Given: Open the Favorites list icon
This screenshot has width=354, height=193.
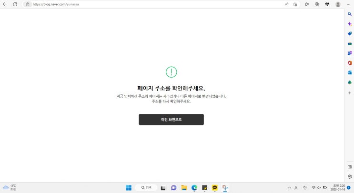Looking at the screenshot, I should point(306,4).
